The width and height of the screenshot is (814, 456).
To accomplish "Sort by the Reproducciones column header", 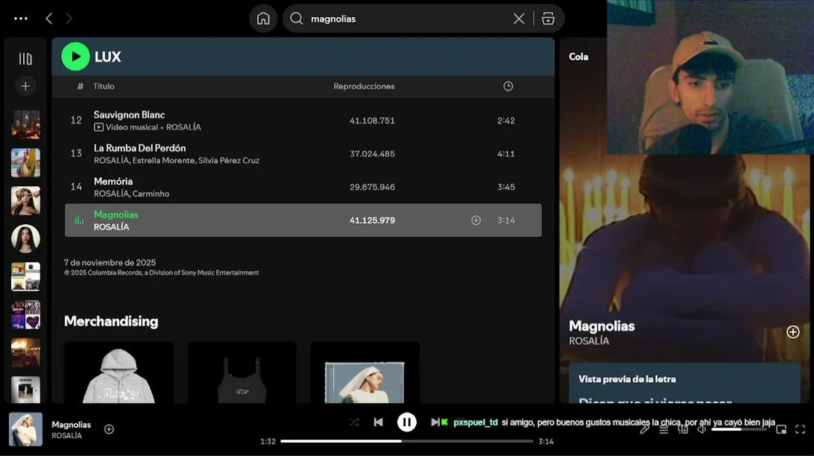I will tap(364, 86).
